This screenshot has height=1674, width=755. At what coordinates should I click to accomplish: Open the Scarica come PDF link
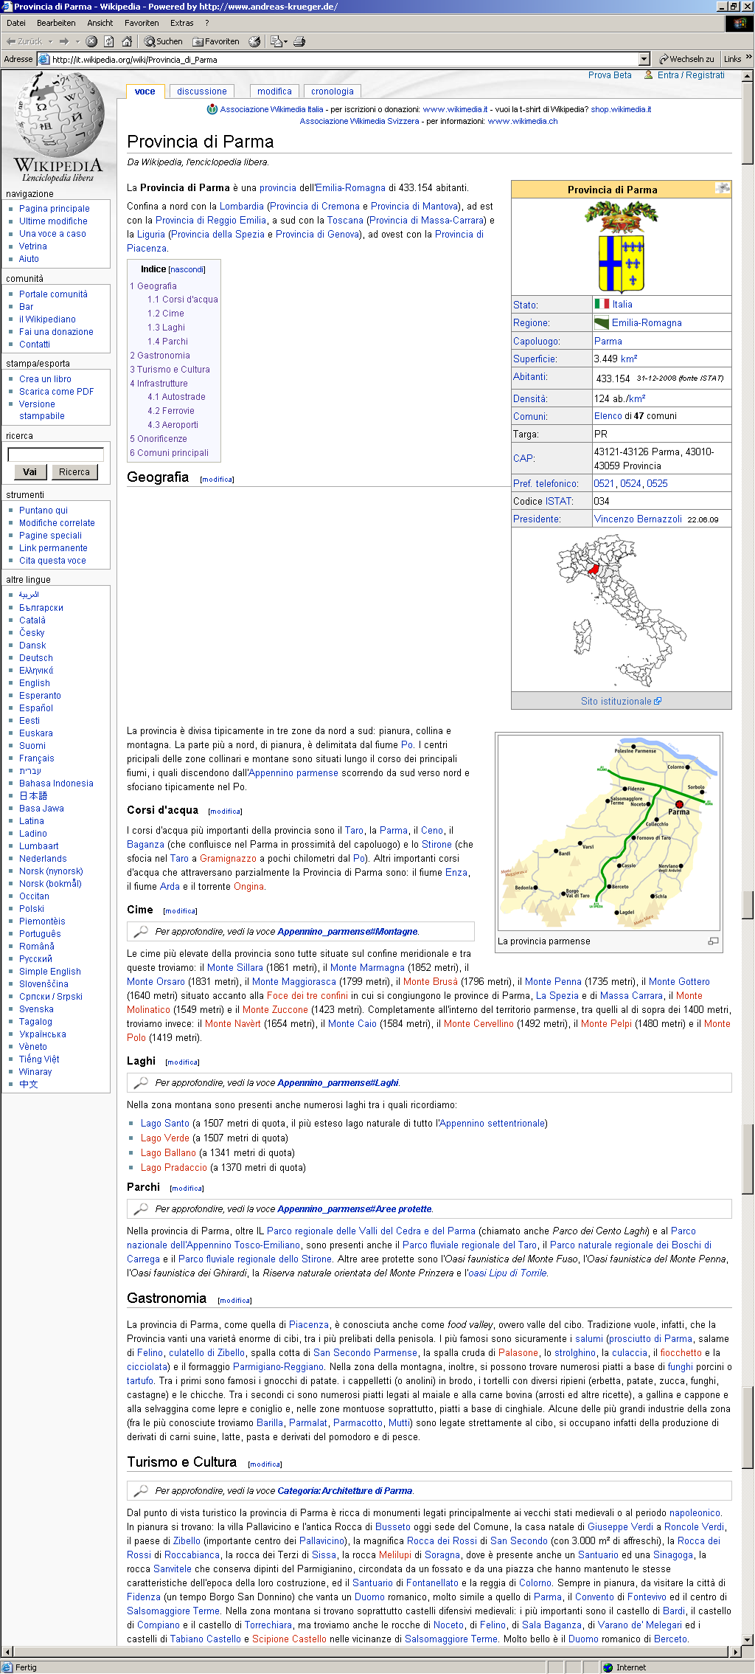point(57,392)
